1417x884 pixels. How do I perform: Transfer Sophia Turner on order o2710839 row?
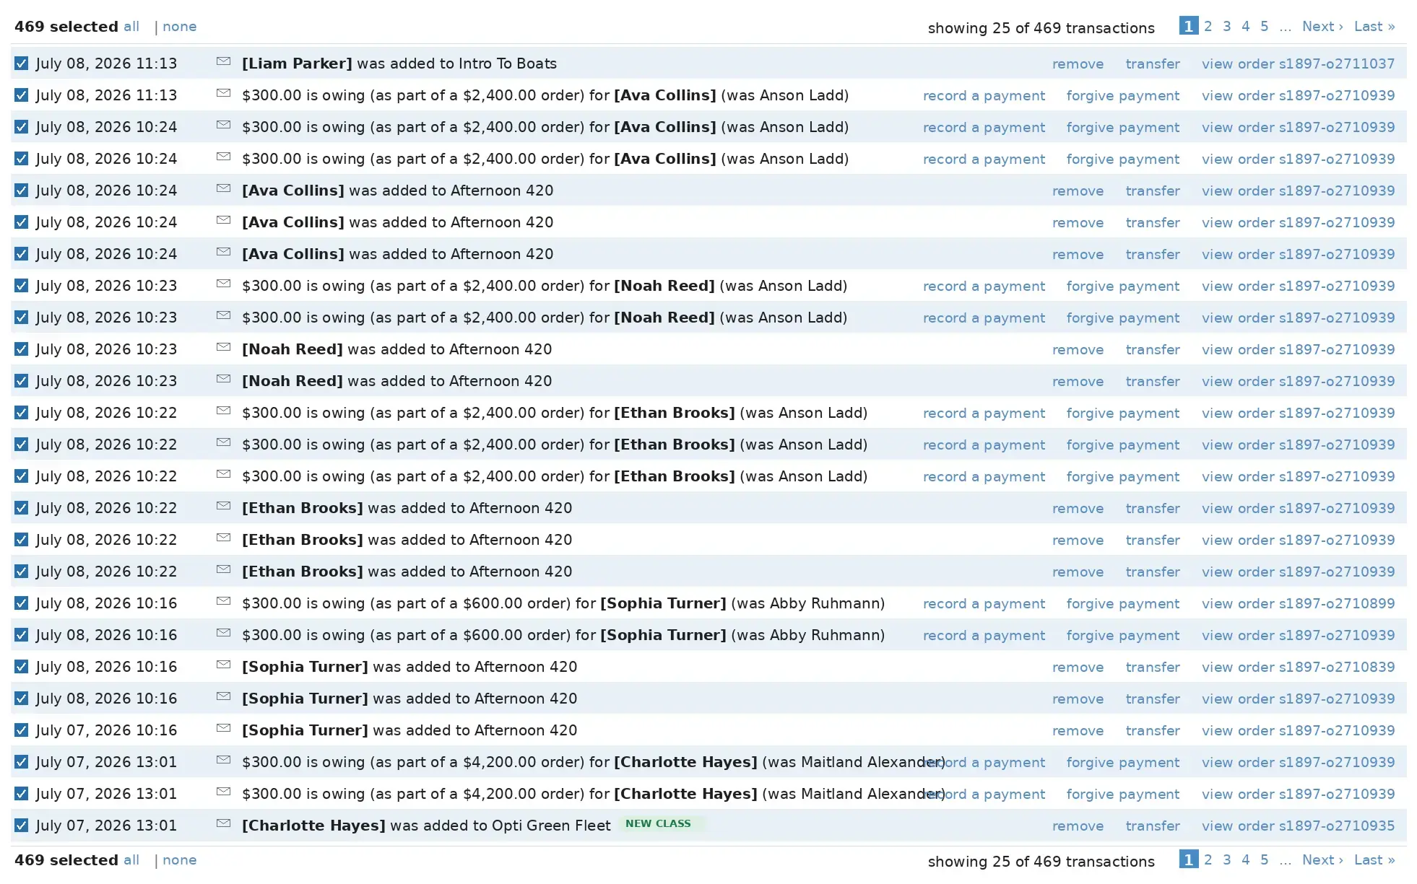pos(1153,668)
